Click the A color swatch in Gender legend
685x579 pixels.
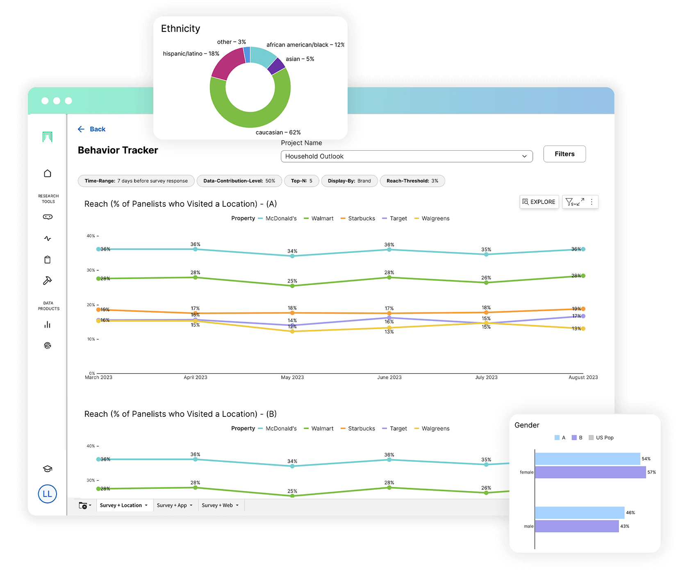(x=557, y=438)
